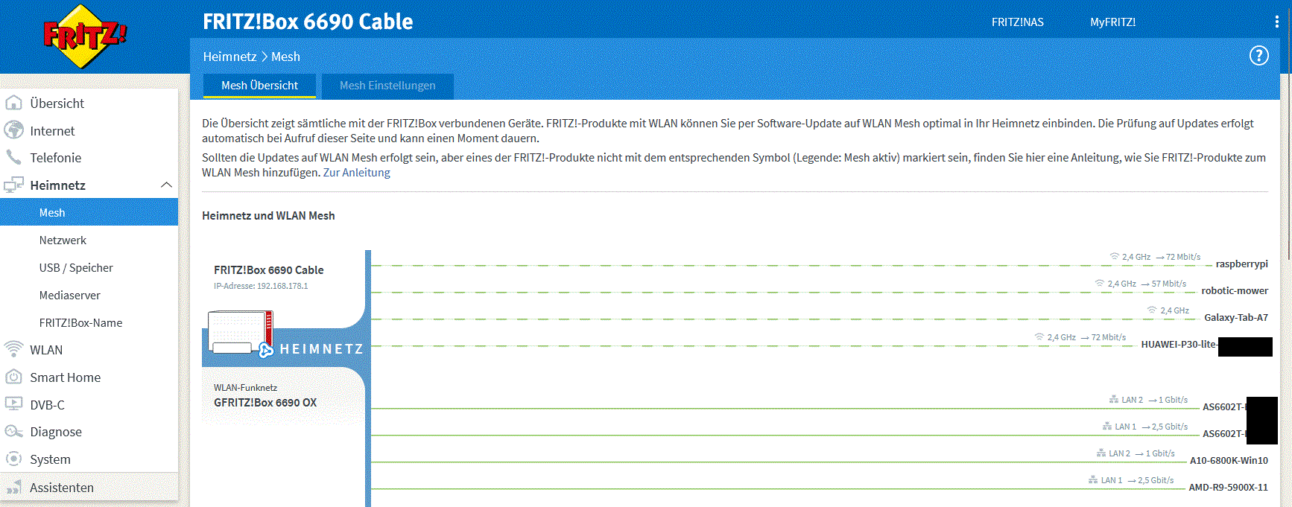Click IP-Adresse 192.168.178.1 text

261,286
